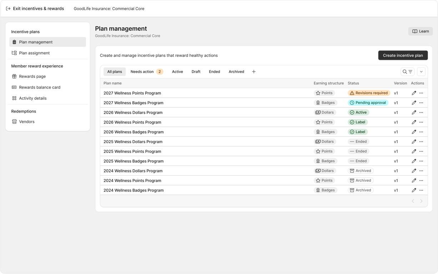This screenshot has width=438, height=274.
Task: Go to the previous page of plans
Action: [x=413, y=201]
